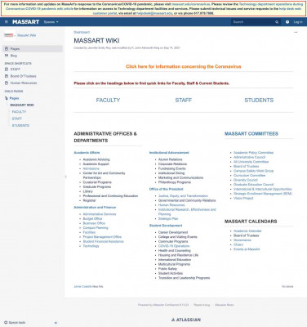The width and height of the screenshot is (307, 327).
Task: Open the COVID-19 Operations link
Action: pyautogui.click(x=174, y=246)
